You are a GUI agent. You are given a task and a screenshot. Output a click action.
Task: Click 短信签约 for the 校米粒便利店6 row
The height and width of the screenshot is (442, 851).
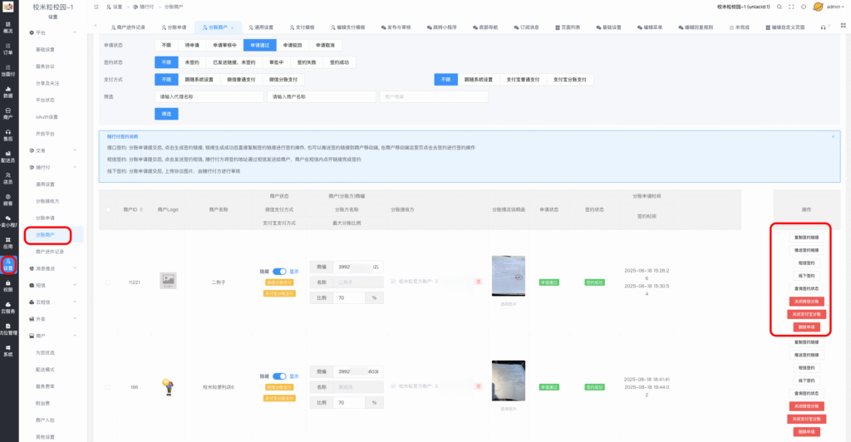pyautogui.click(x=806, y=368)
